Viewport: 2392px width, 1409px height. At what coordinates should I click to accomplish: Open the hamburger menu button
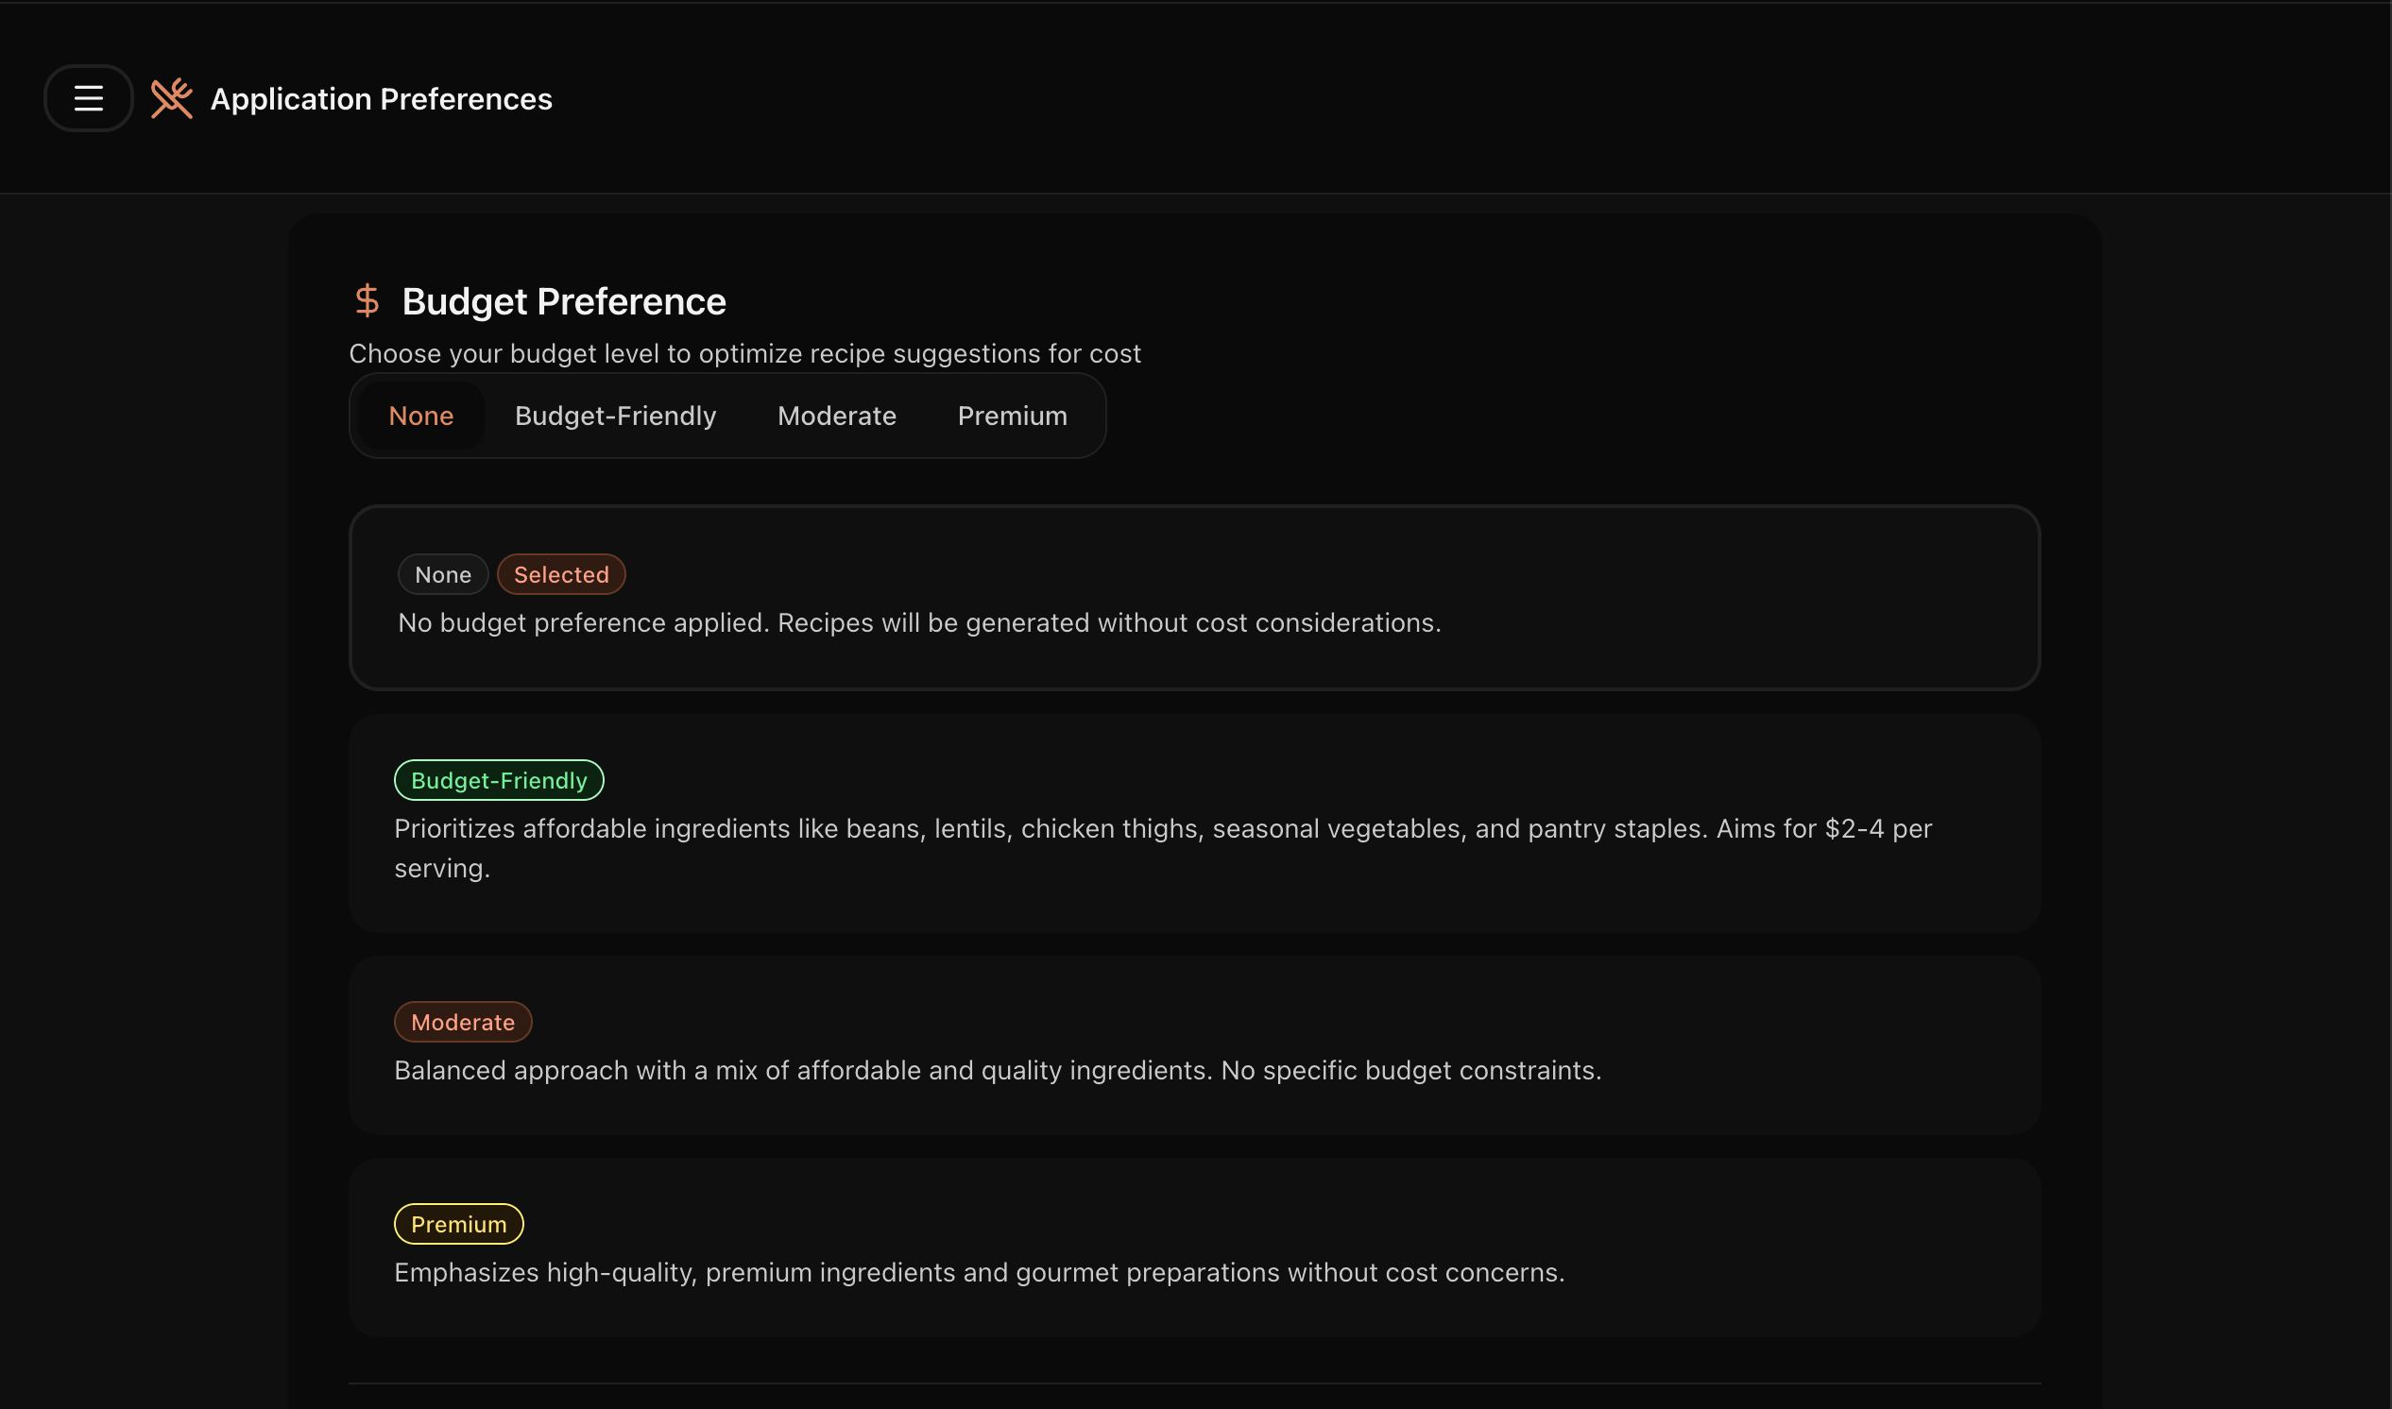pos(88,99)
